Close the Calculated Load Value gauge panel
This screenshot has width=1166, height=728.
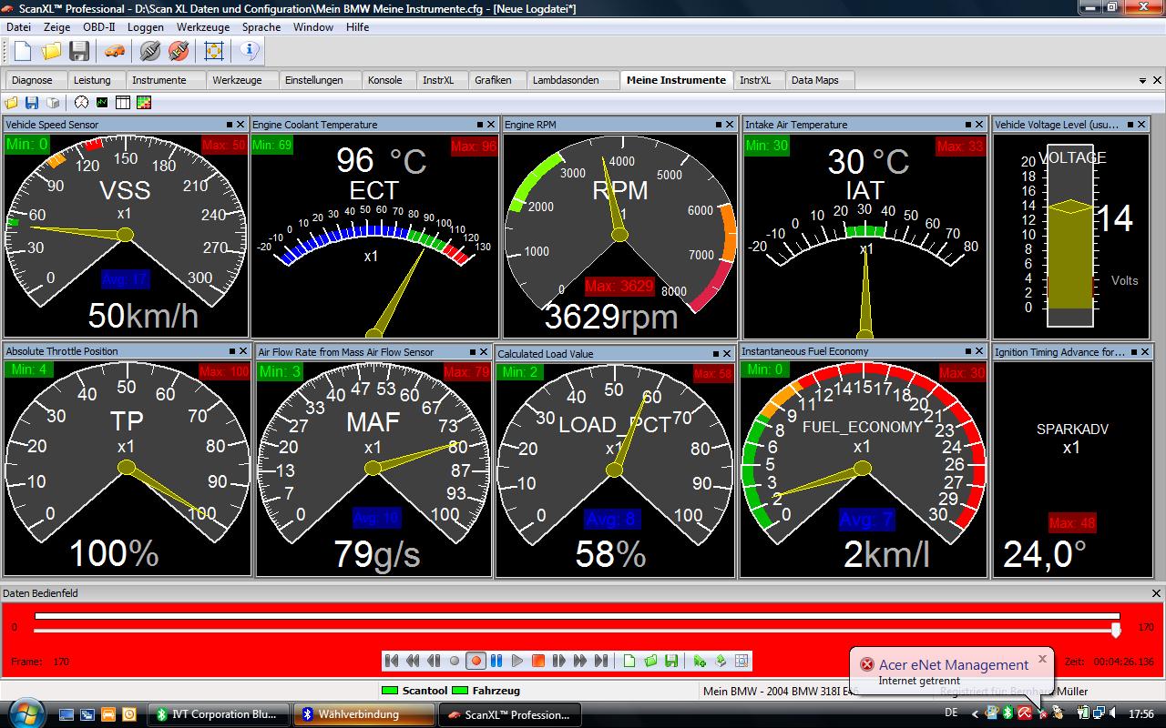[x=726, y=353]
